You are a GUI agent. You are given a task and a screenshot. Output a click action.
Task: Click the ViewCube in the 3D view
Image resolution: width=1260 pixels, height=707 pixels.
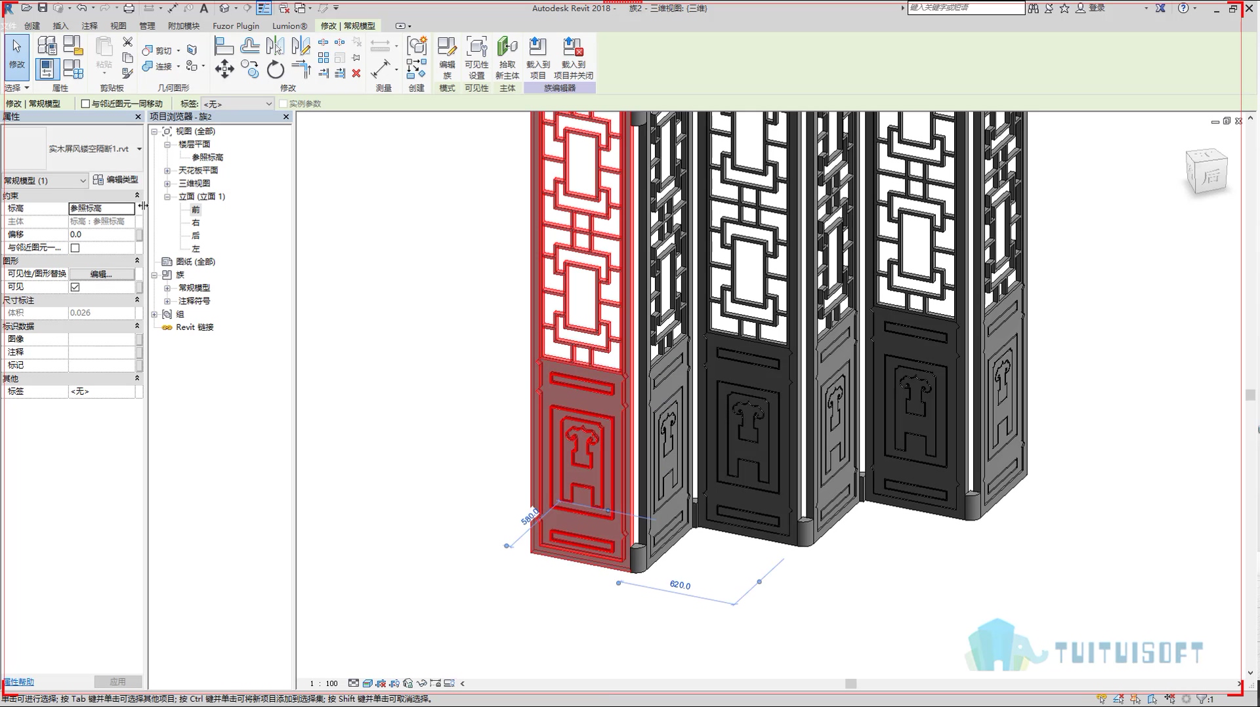point(1206,171)
